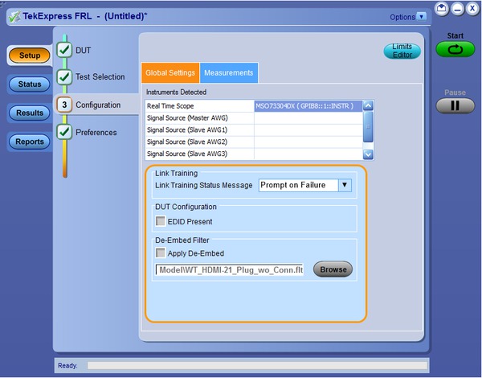
Task: Click the green Start run button
Action: (x=455, y=50)
